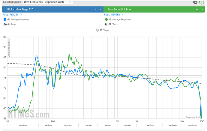
Task: Click the High-Mid frequency band label
Action: pyautogui.click(x=127, y=125)
